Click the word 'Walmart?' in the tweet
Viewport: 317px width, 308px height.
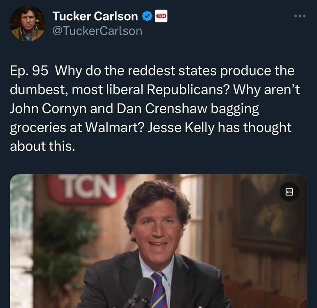point(115,127)
